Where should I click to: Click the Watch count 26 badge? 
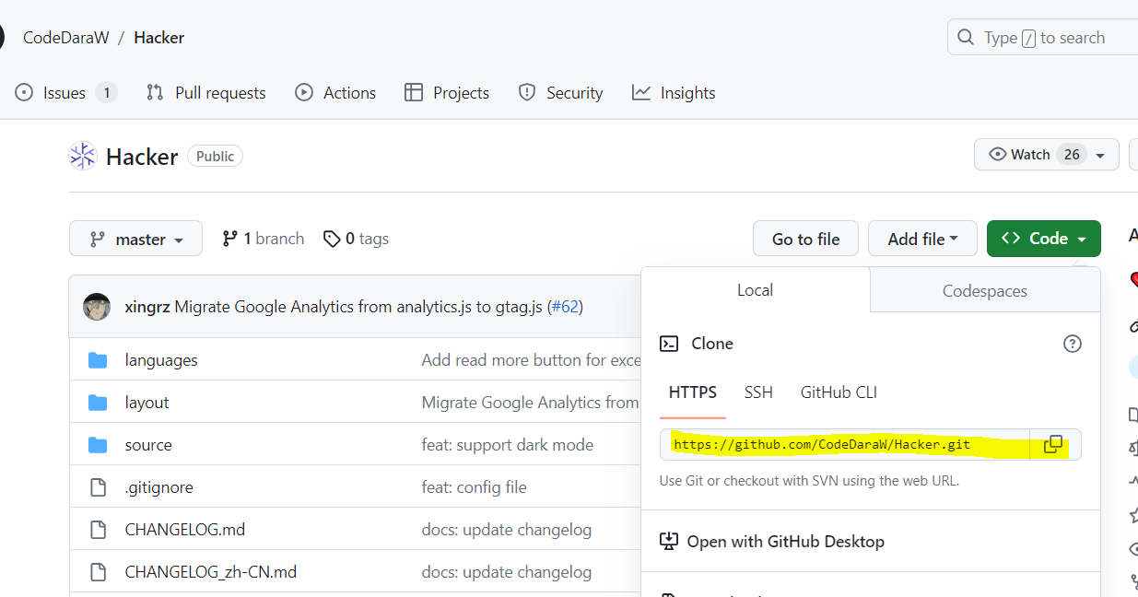tap(1072, 155)
